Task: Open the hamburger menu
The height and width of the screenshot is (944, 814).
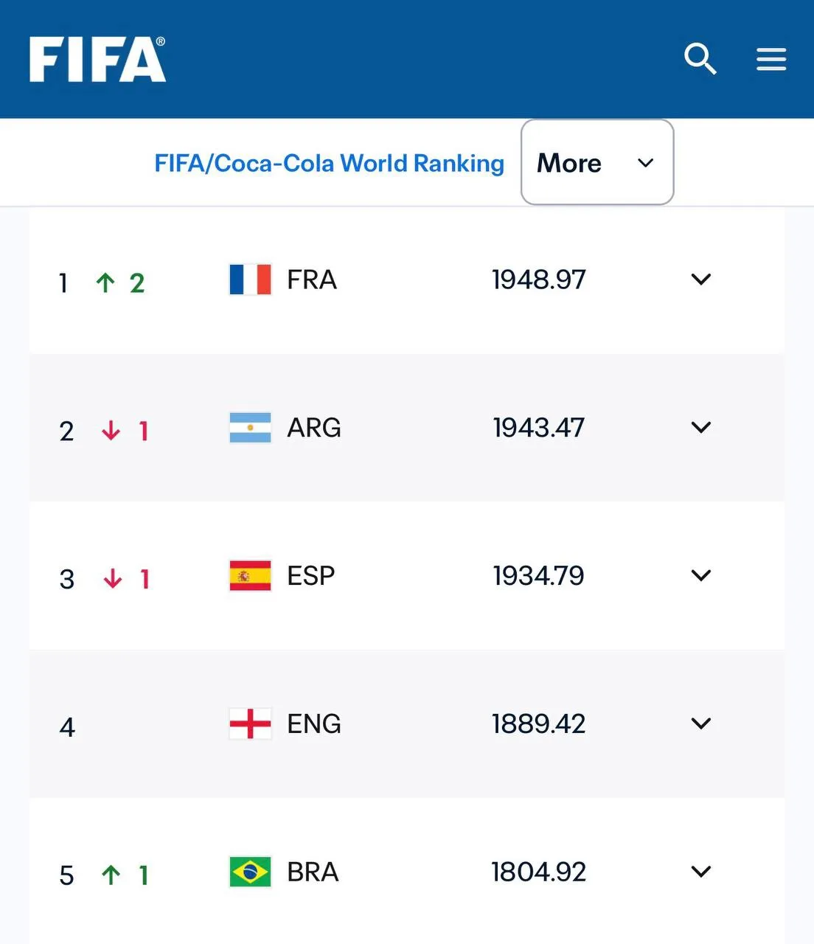Action: [771, 59]
